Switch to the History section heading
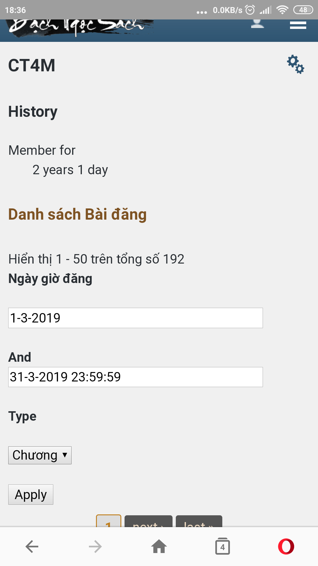 (x=33, y=111)
